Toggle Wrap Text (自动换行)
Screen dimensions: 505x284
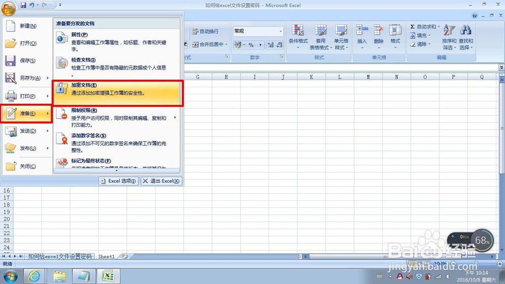point(205,31)
